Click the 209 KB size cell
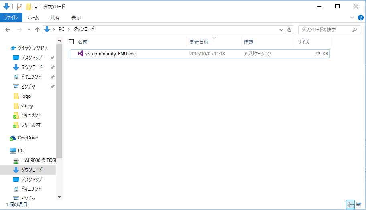 [x=321, y=54]
